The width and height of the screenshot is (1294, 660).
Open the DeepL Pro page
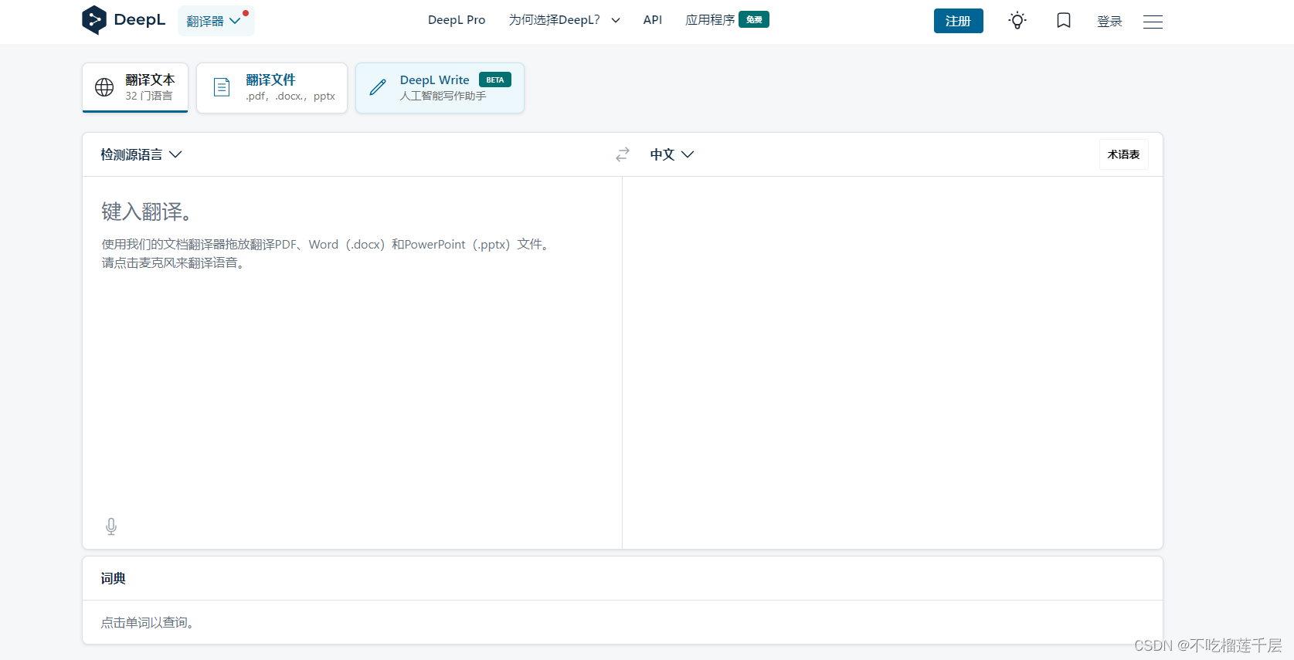click(457, 20)
